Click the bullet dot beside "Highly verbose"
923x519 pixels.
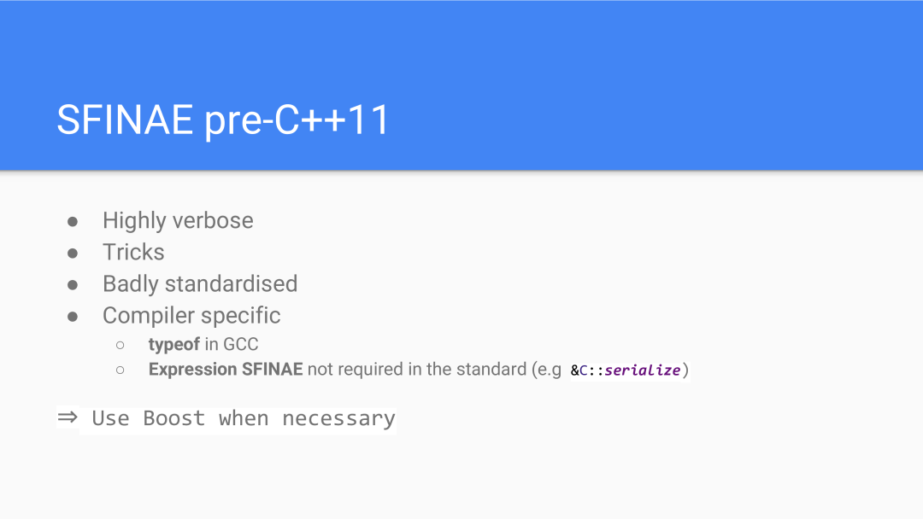pyautogui.click(x=73, y=221)
